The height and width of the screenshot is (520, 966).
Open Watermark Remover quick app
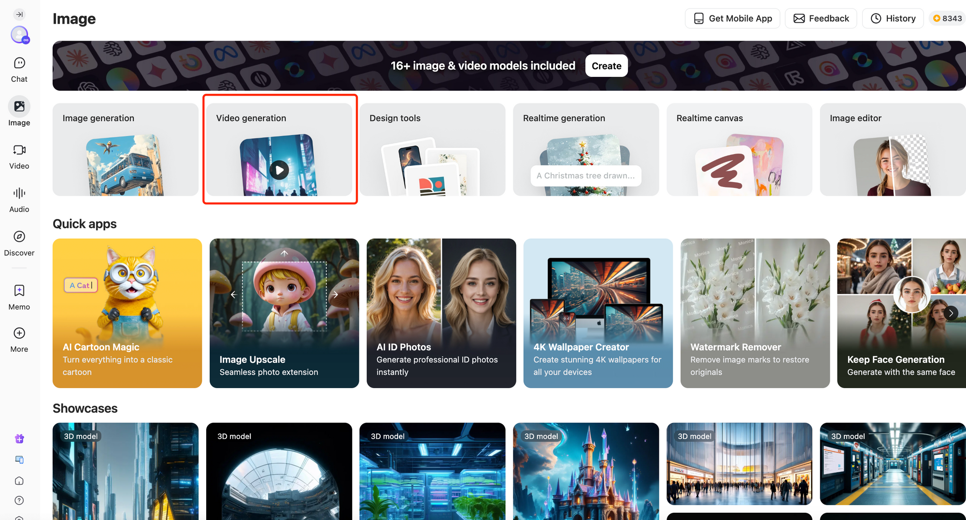[755, 313]
